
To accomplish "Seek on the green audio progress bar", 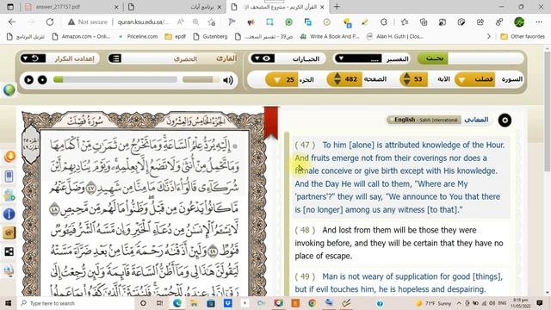I will (115, 80).
